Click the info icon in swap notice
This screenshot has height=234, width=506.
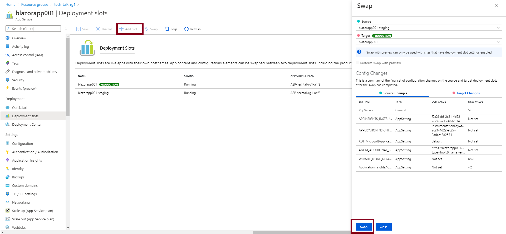(359, 52)
